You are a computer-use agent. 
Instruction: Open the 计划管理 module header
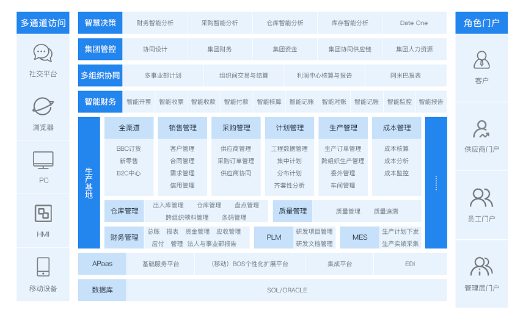tap(290, 128)
